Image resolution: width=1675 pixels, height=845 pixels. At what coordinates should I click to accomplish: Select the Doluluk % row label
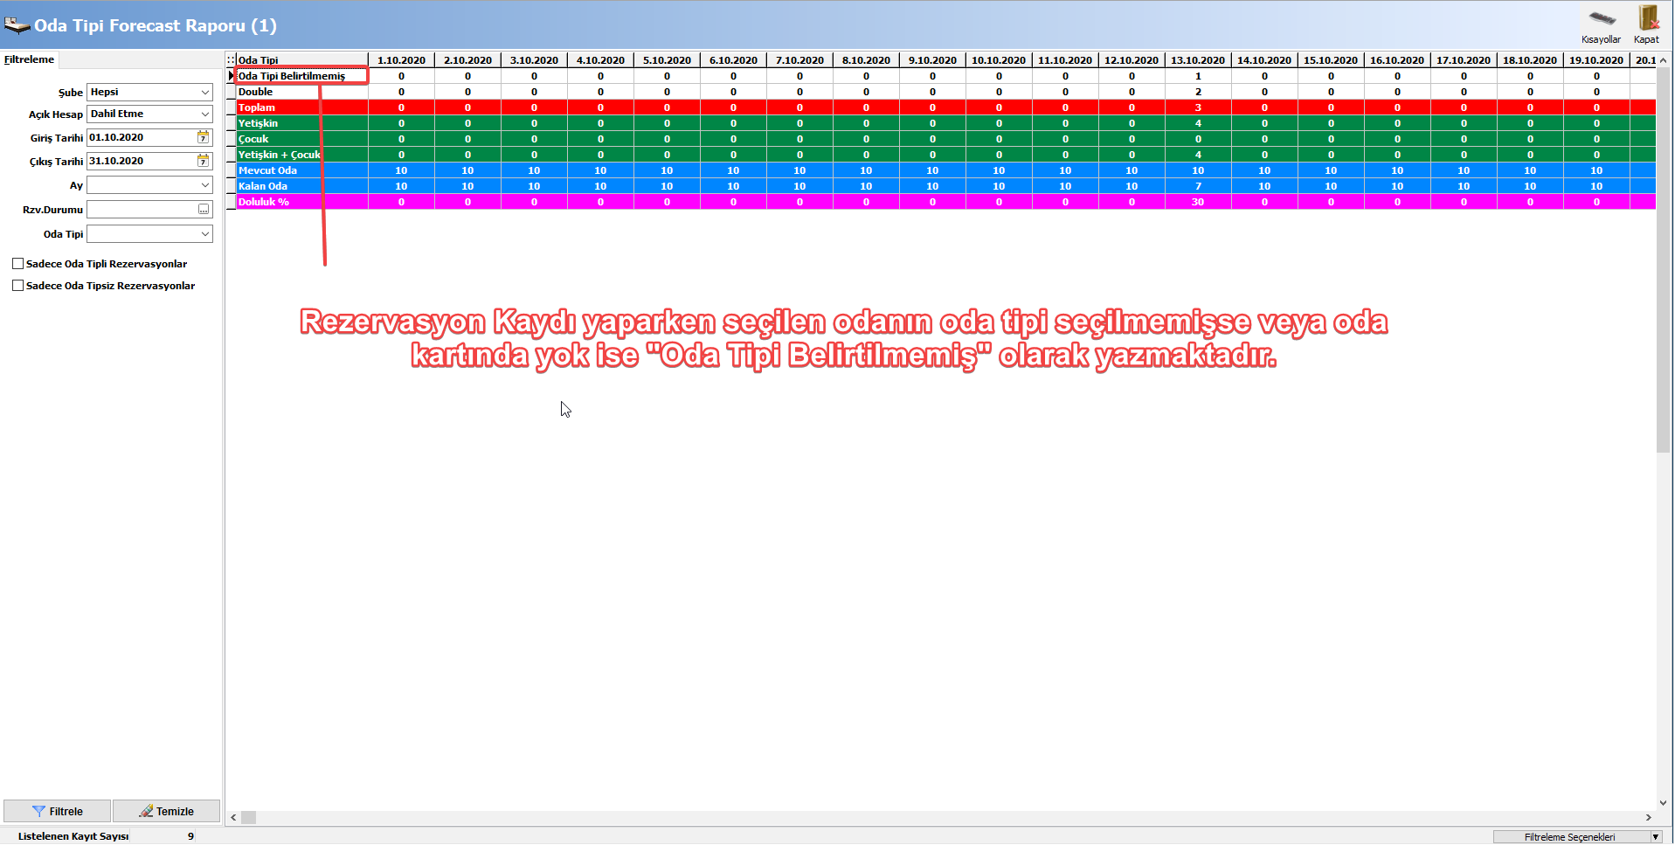302,202
